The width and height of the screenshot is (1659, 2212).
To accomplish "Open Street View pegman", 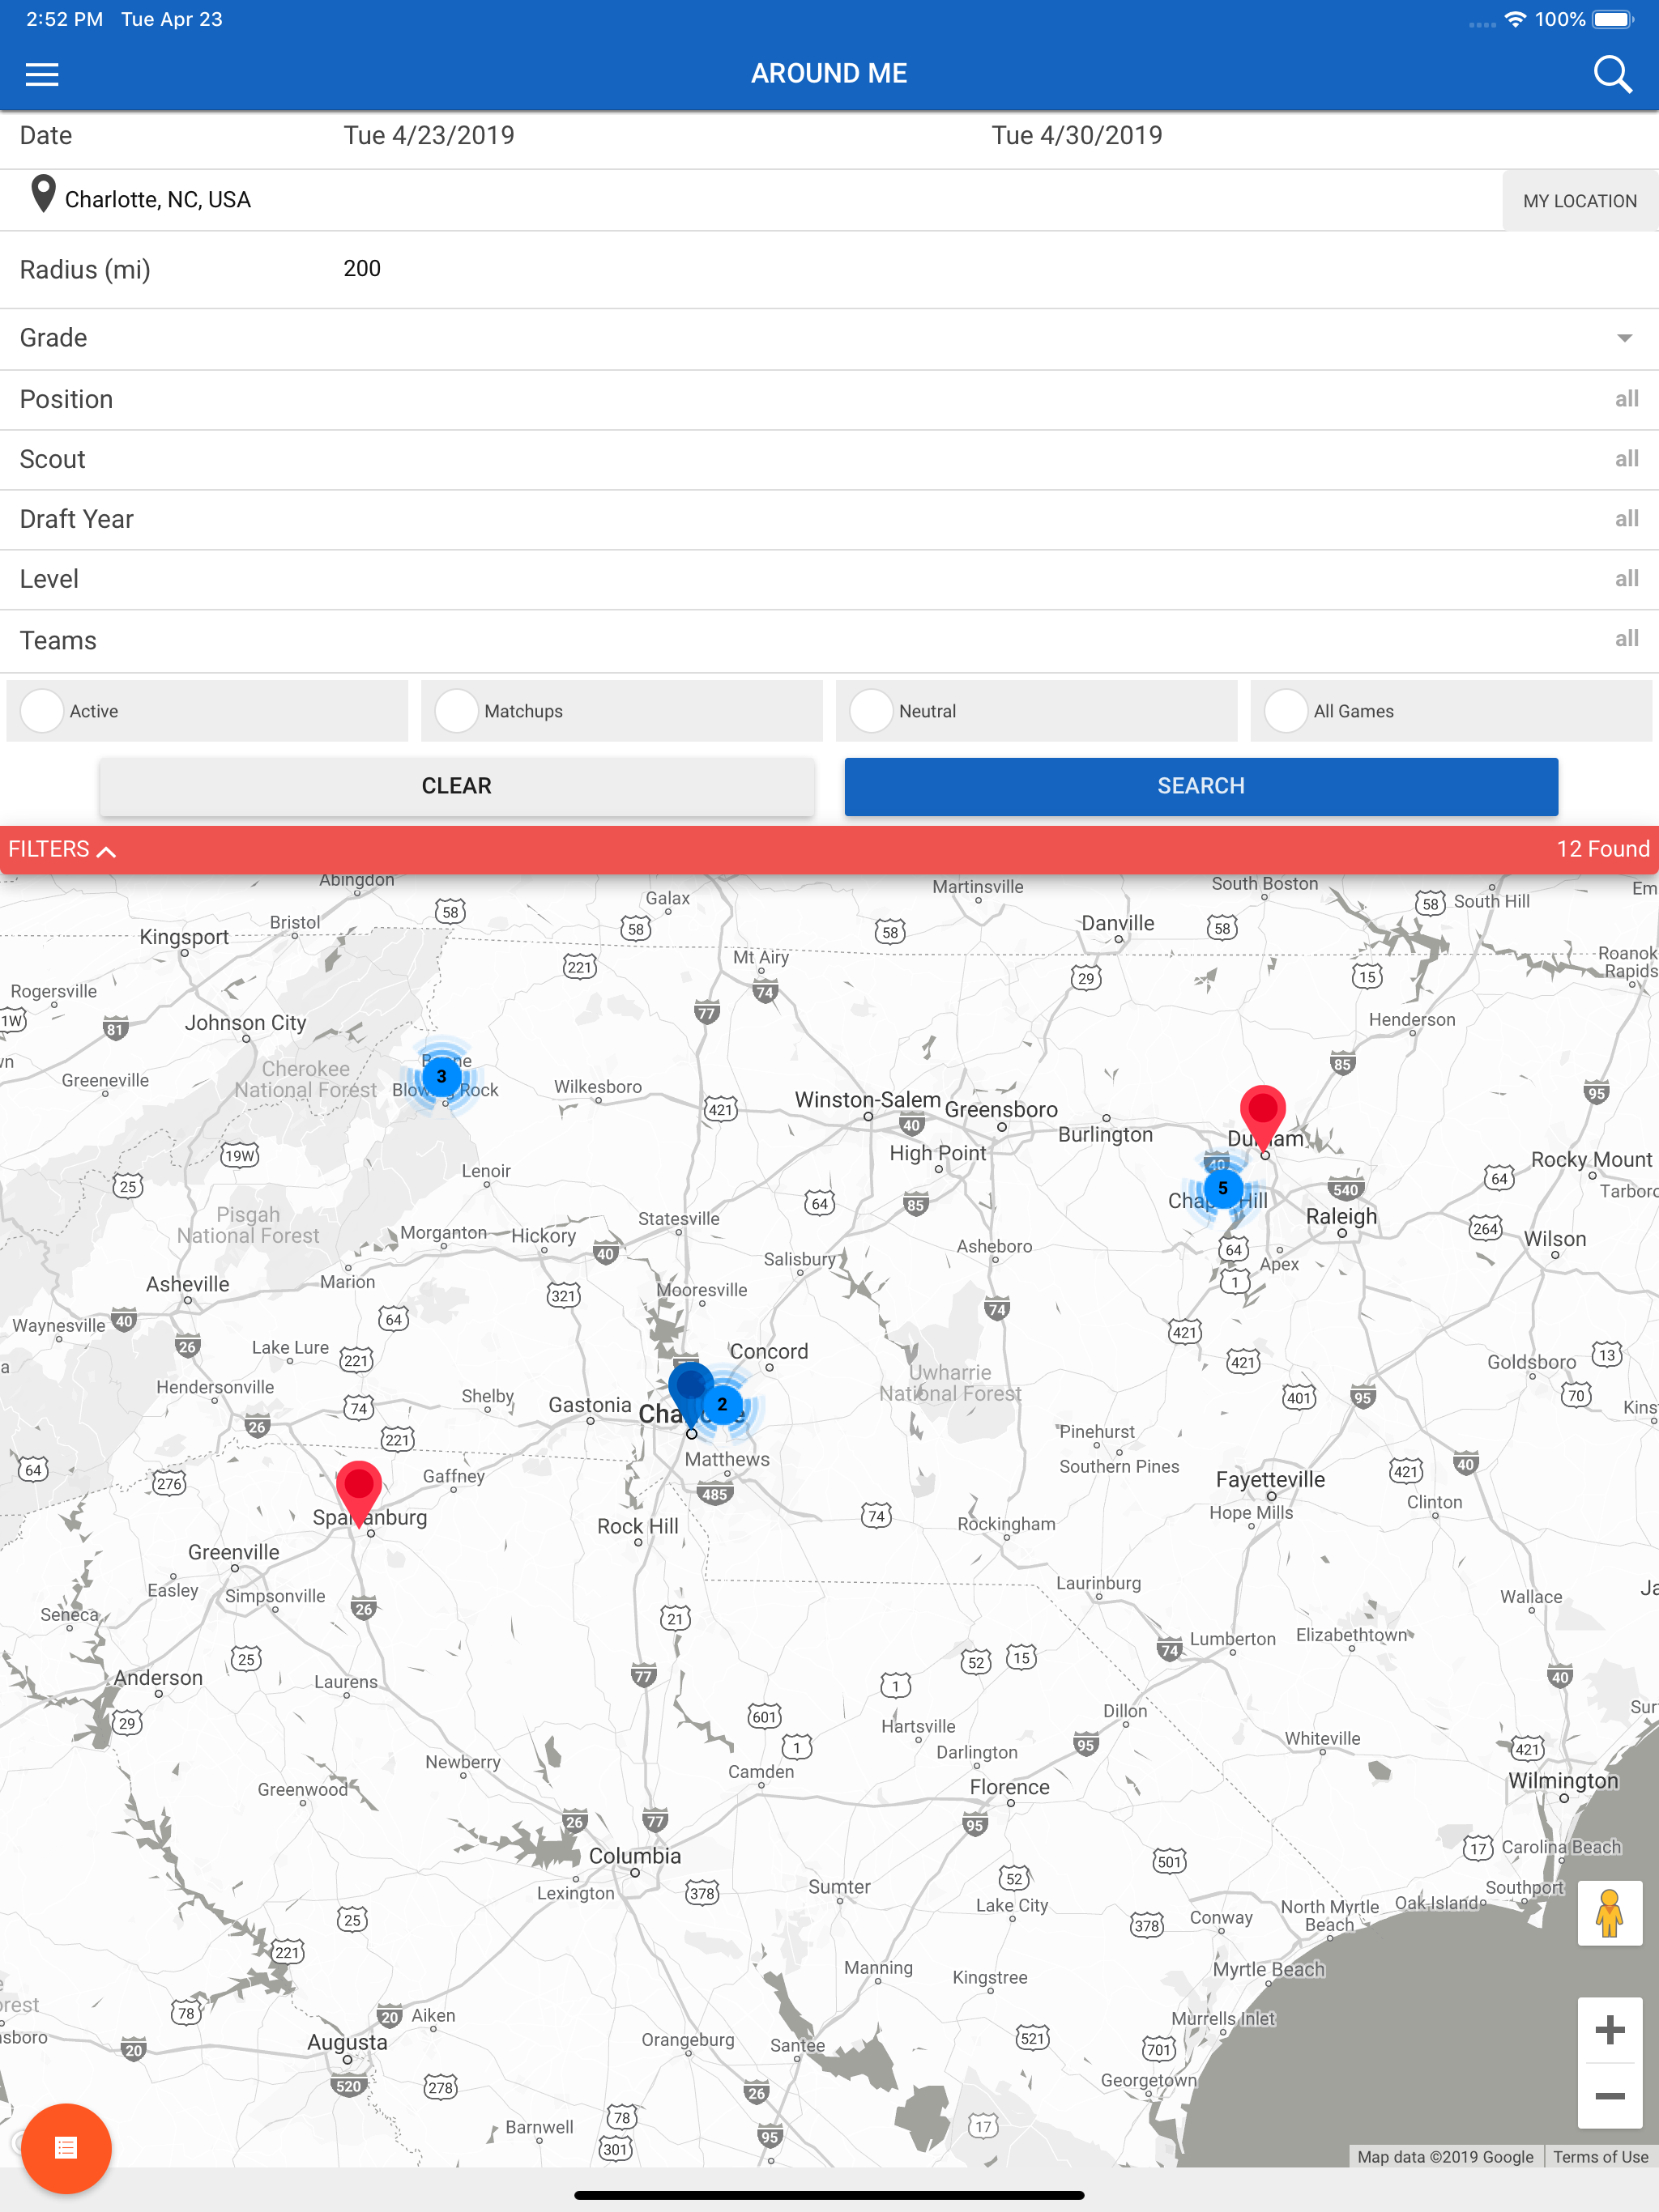I will click(x=1609, y=1913).
